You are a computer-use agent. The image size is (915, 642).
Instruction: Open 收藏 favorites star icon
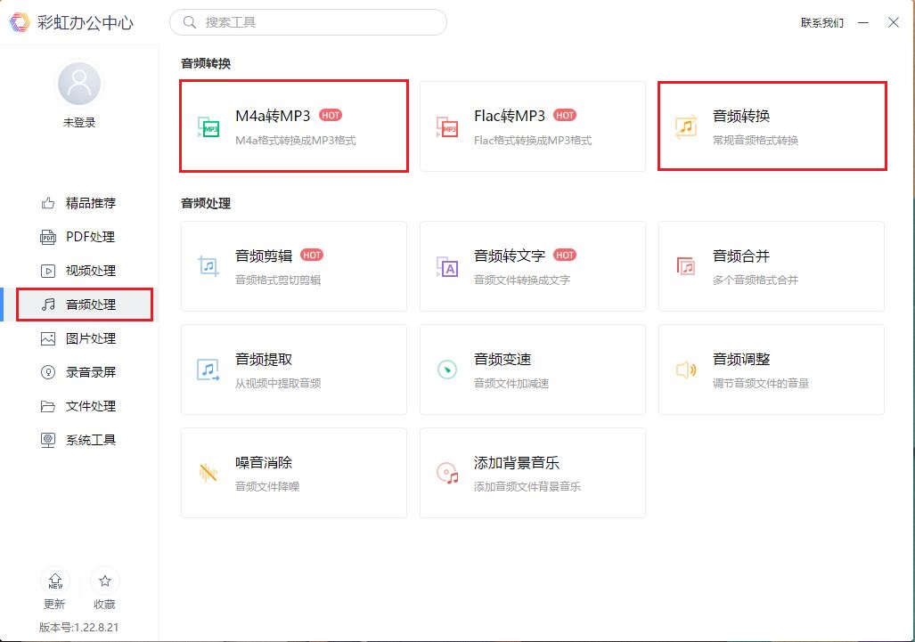click(104, 581)
